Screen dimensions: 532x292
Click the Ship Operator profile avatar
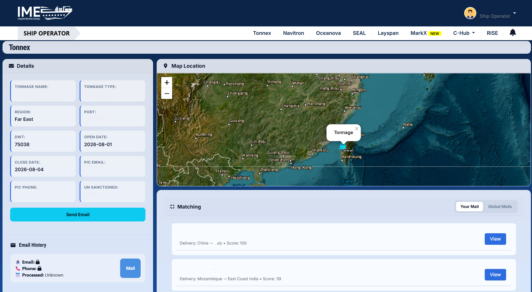pos(470,13)
